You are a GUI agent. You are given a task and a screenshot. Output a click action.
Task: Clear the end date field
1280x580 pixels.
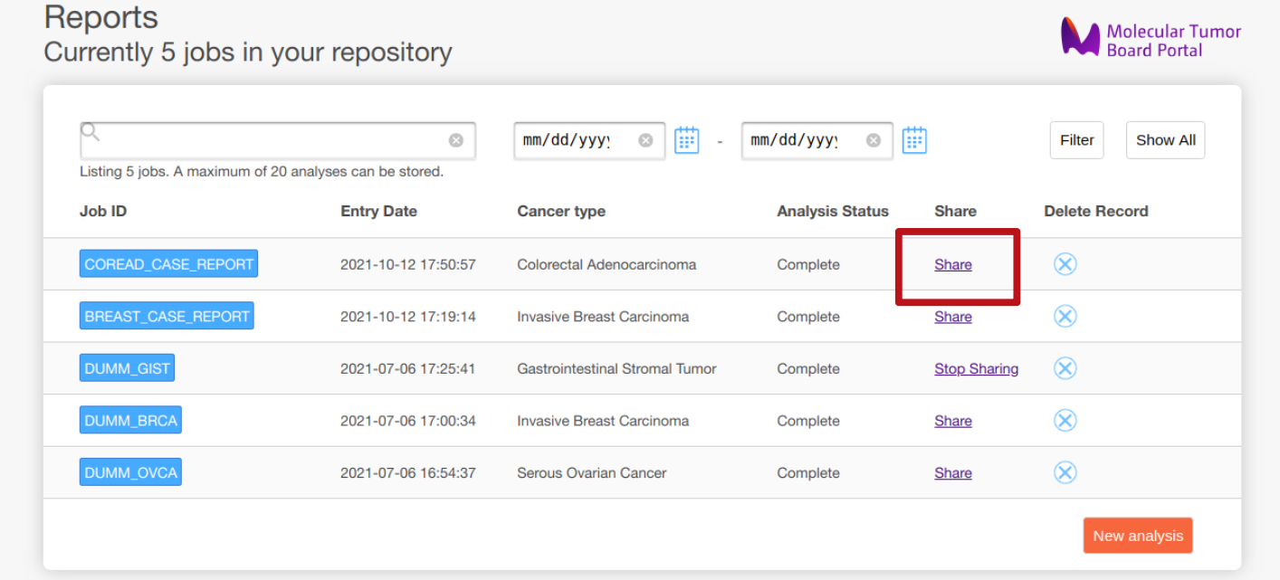[874, 140]
